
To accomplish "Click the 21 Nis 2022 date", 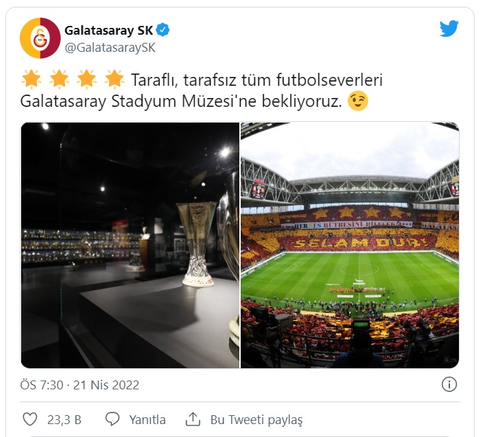I will [x=106, y=385].
